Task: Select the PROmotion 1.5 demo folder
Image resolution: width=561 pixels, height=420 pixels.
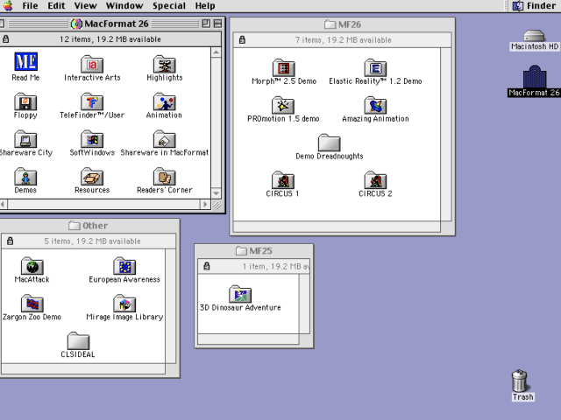Action: pyautogui.click(x=283, y=105)
